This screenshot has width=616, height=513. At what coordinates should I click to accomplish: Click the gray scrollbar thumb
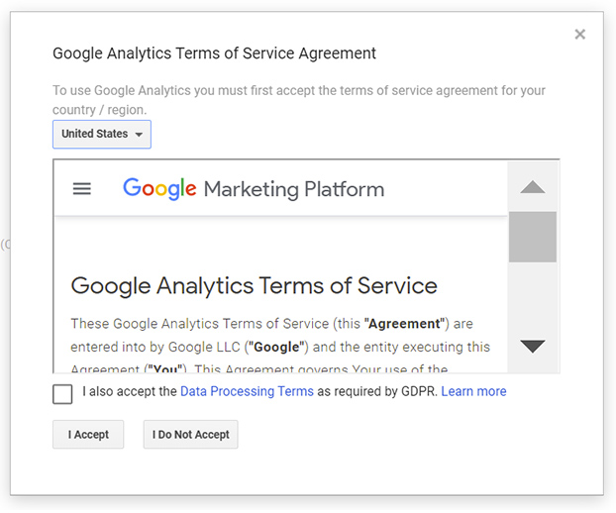533,237
